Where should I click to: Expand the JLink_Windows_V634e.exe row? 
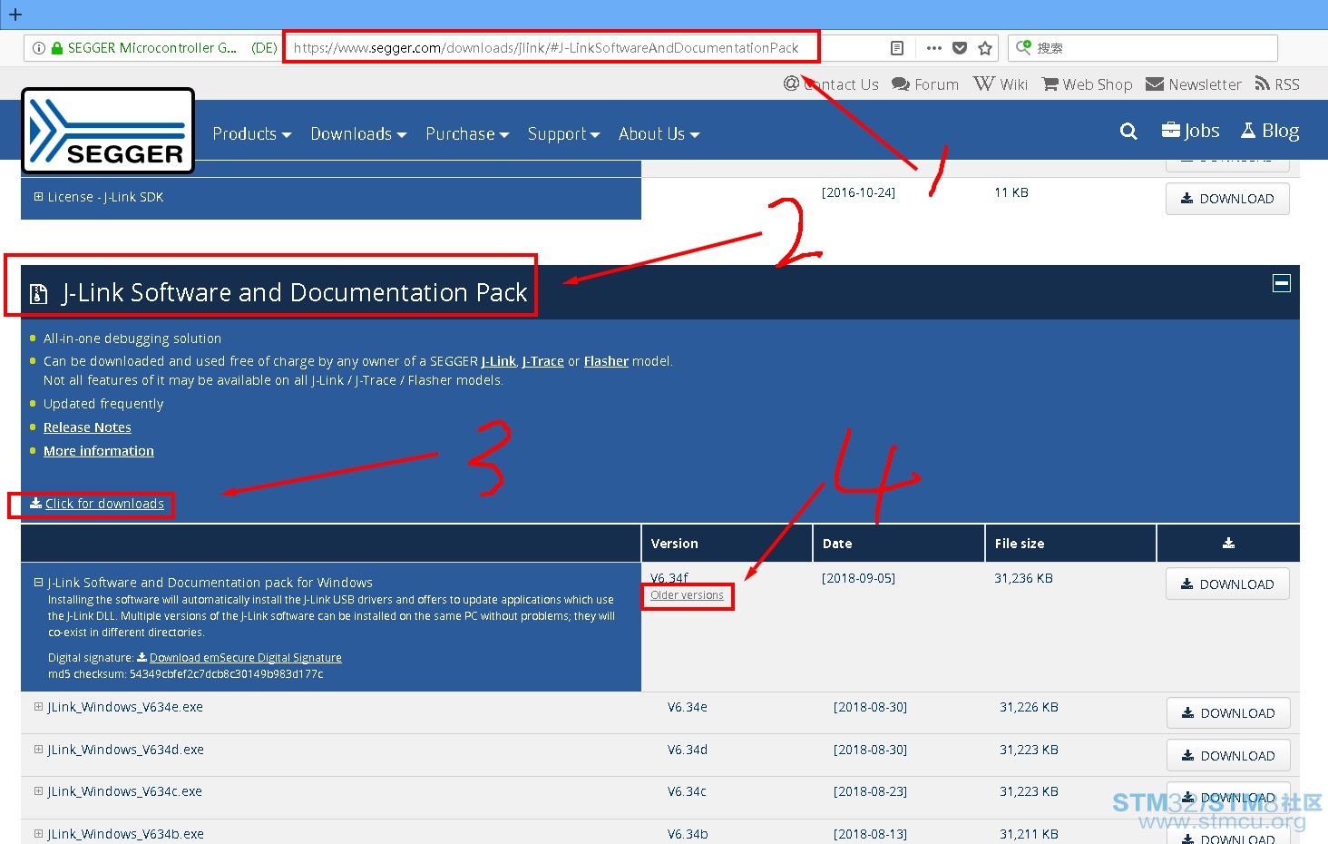(38, 707)
